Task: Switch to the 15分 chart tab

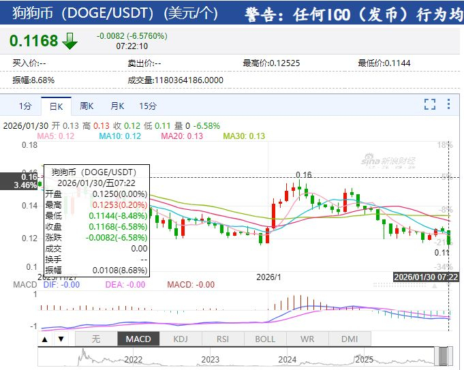Action: click(148, 106)
